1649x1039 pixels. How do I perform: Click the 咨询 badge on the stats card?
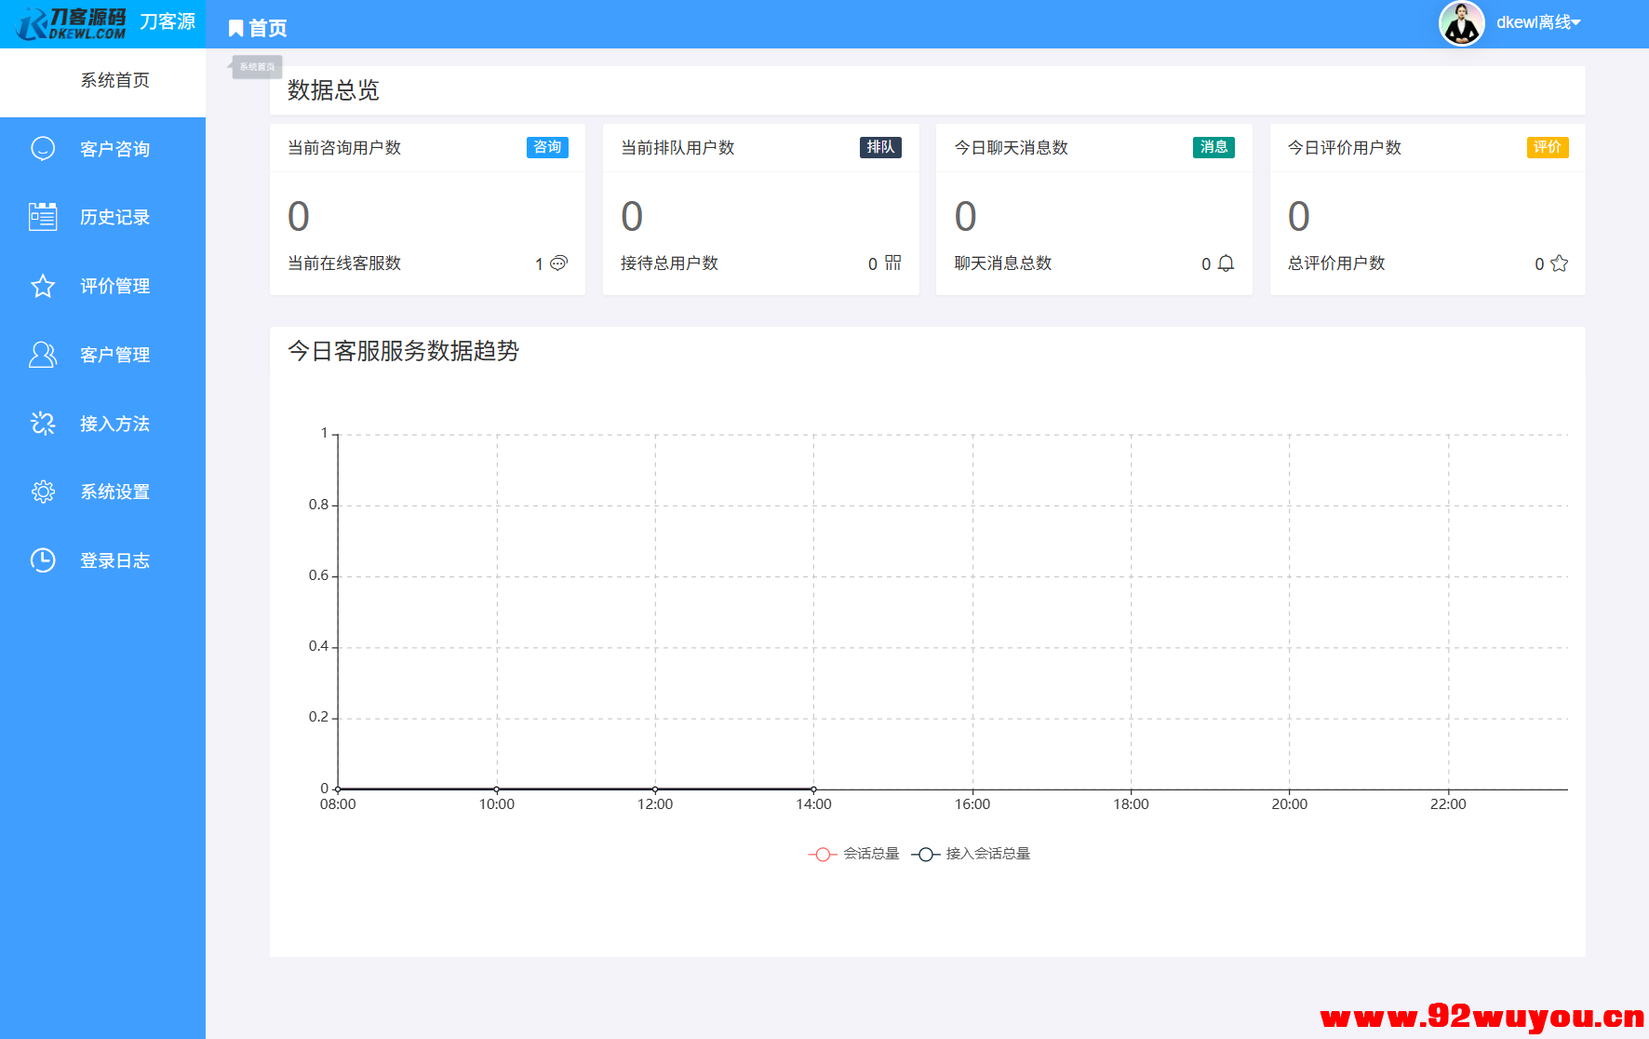548,147
